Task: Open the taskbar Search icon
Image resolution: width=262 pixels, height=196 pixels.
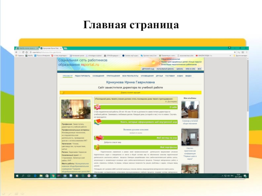Action: click(x=23, y=176)
